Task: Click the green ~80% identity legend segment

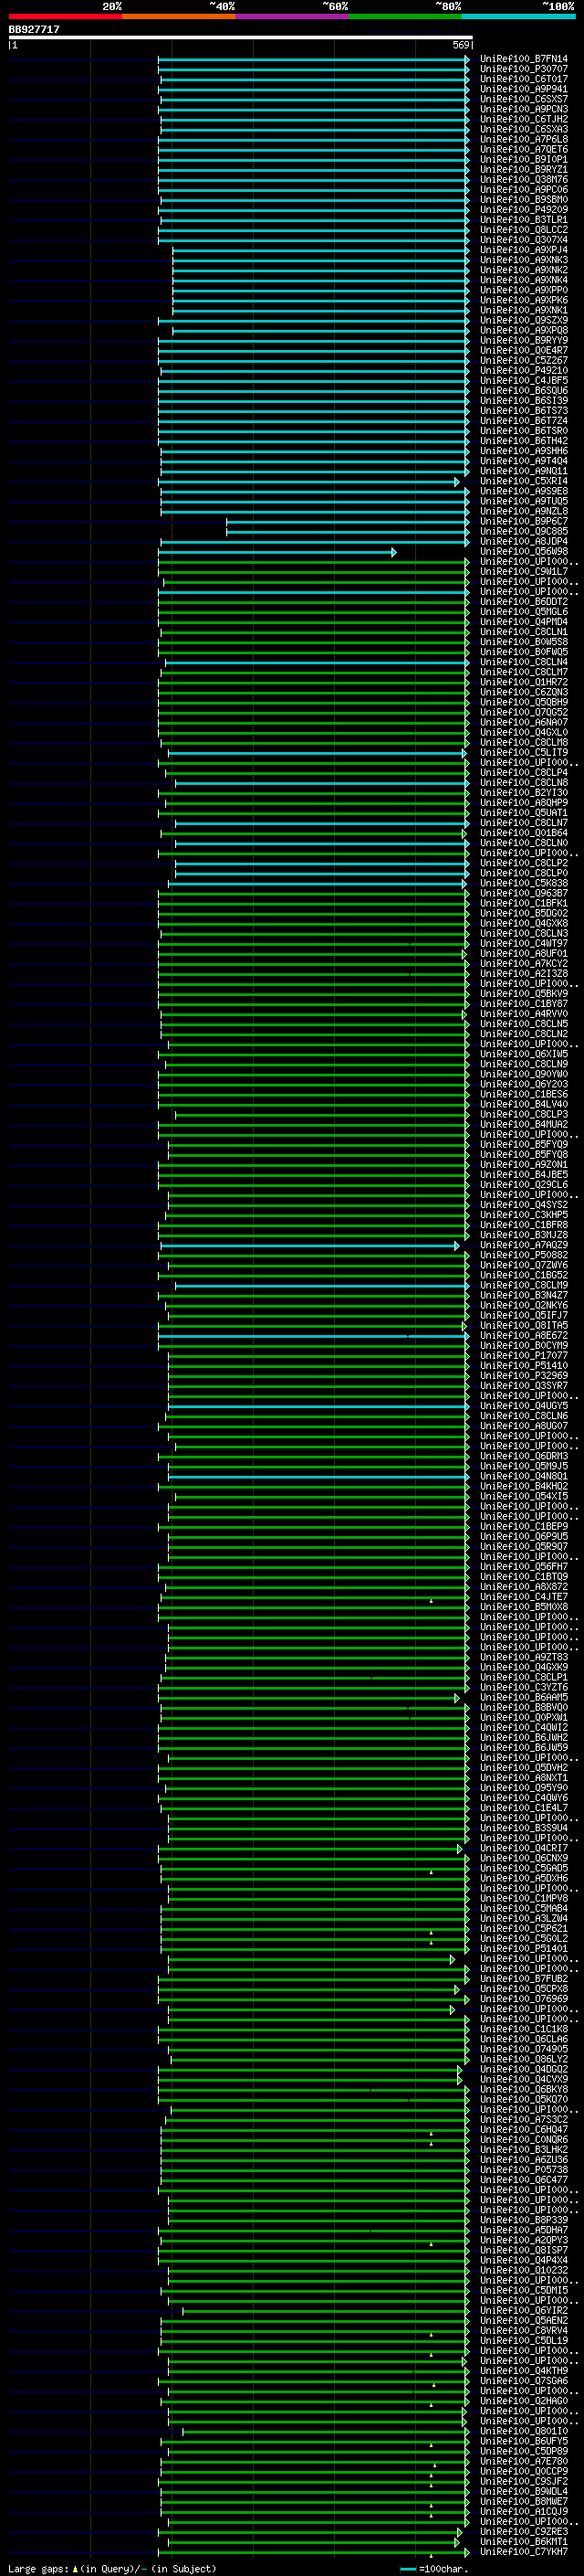Action: (405, 16)
